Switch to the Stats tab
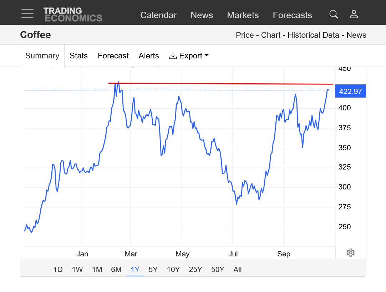 click(78, 56)
